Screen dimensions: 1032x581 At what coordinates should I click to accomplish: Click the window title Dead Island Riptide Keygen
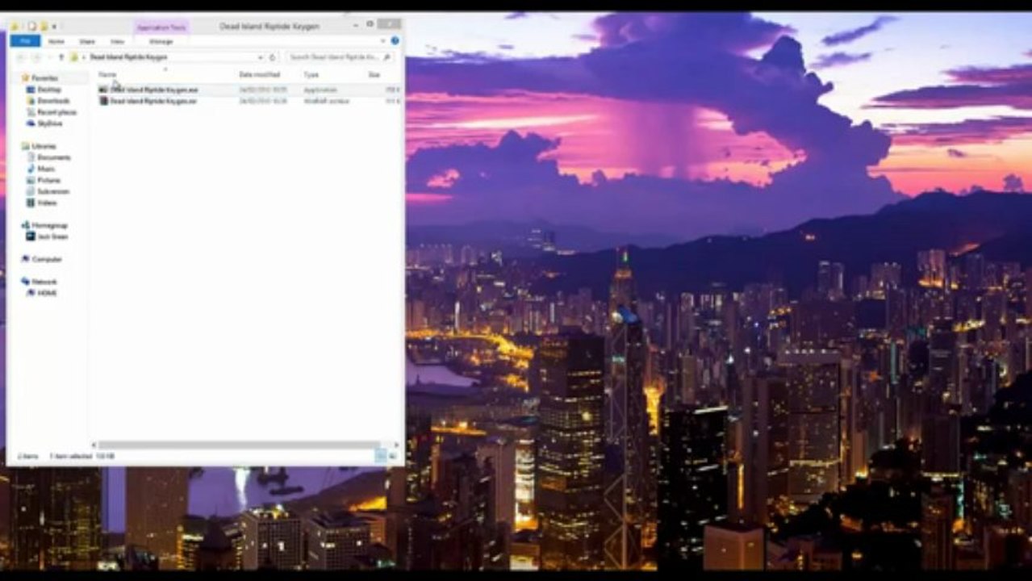click(x=269, y=26)
